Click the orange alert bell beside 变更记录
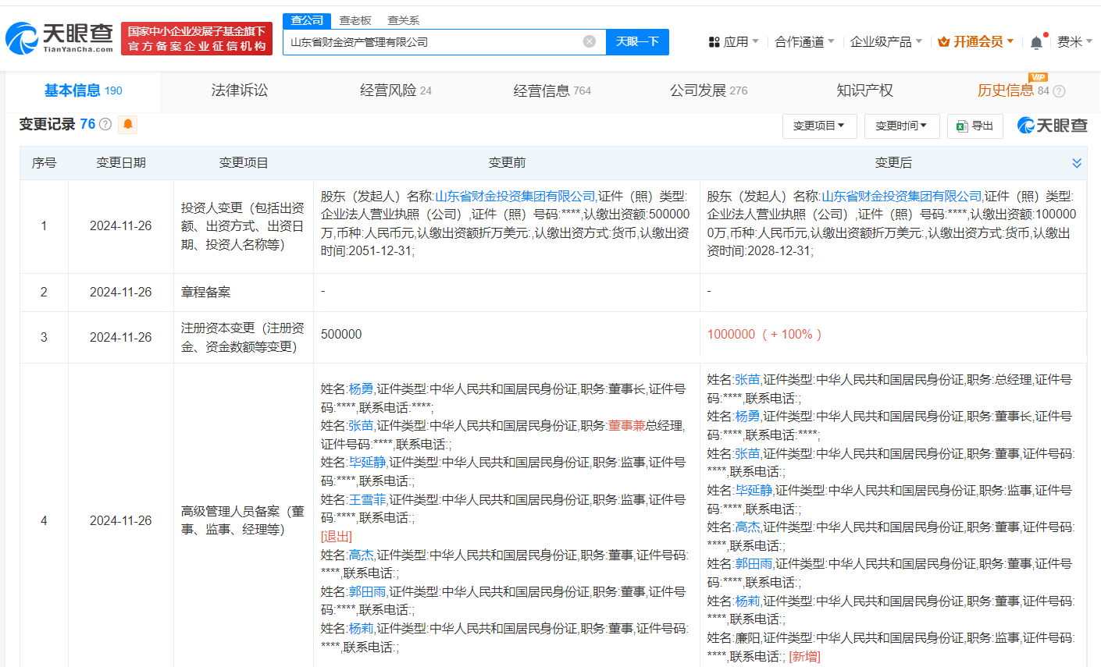1101x667 pixels. click(128, 124)
